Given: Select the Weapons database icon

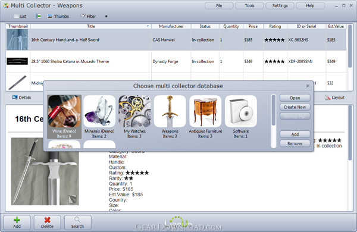Looking at the screenshot, I should pos(170,111).
